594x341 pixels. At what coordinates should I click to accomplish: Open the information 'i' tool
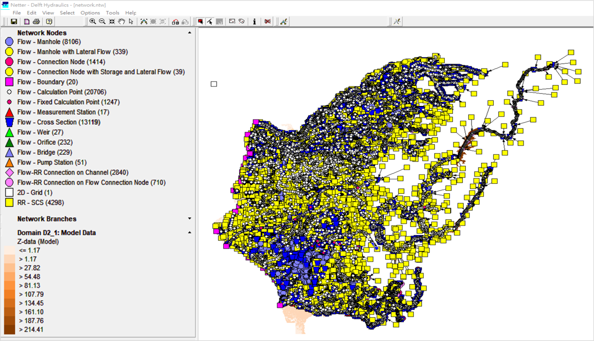(254, 22)
